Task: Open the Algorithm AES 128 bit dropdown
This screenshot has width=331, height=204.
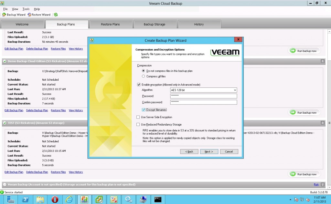Action: [204, 90]
